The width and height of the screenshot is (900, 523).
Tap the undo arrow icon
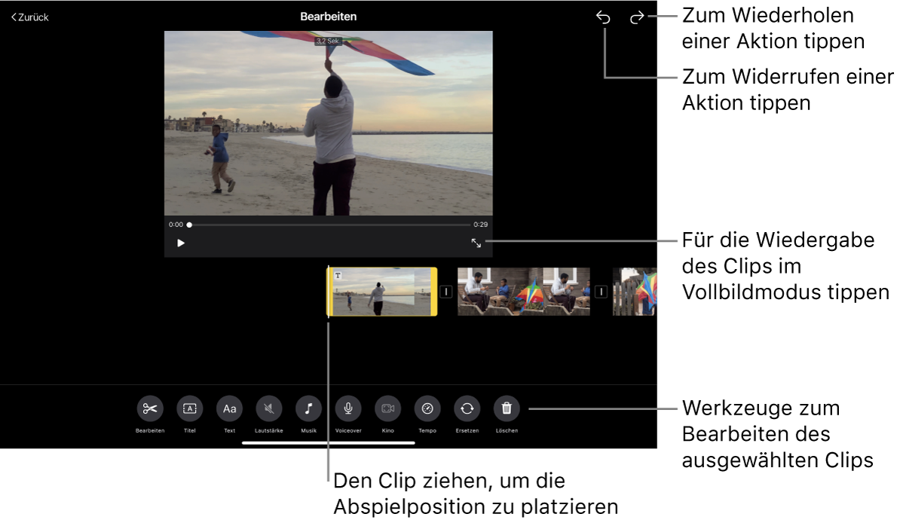[x=603, y=17]
